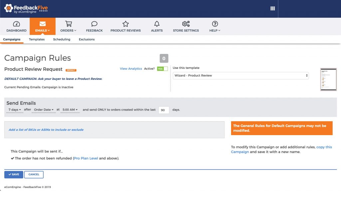Switch to the Templates tab
Image resolution: width=341 pixels, height=198 pixels.
point(37,39)
